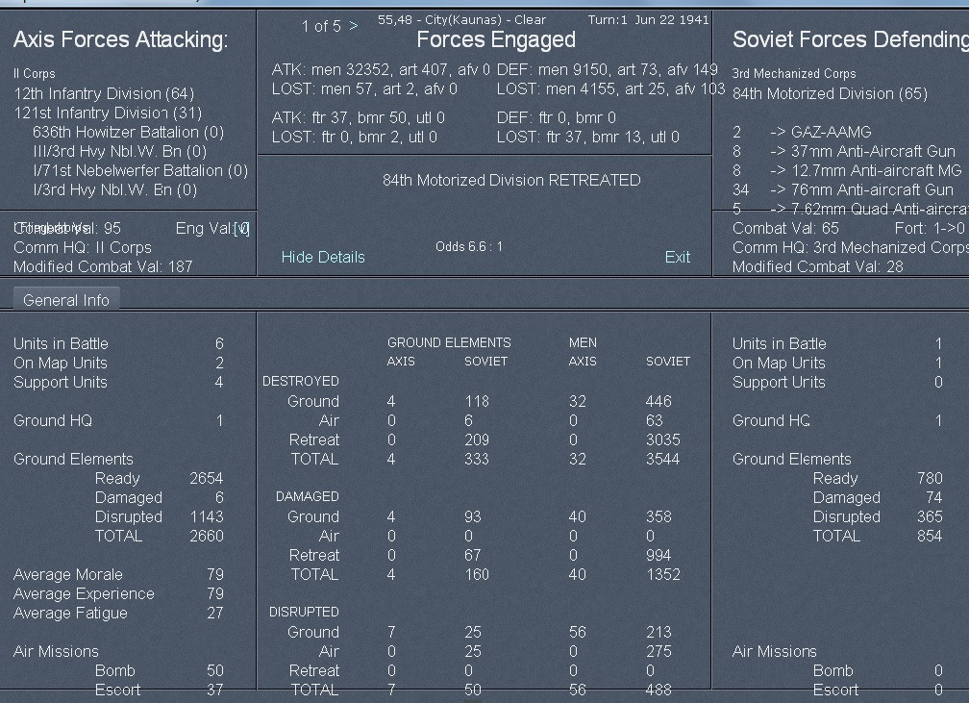This screenshot has width=969, height=703.
Task: Open the General Info tab
Action: (x=66, y=300)
